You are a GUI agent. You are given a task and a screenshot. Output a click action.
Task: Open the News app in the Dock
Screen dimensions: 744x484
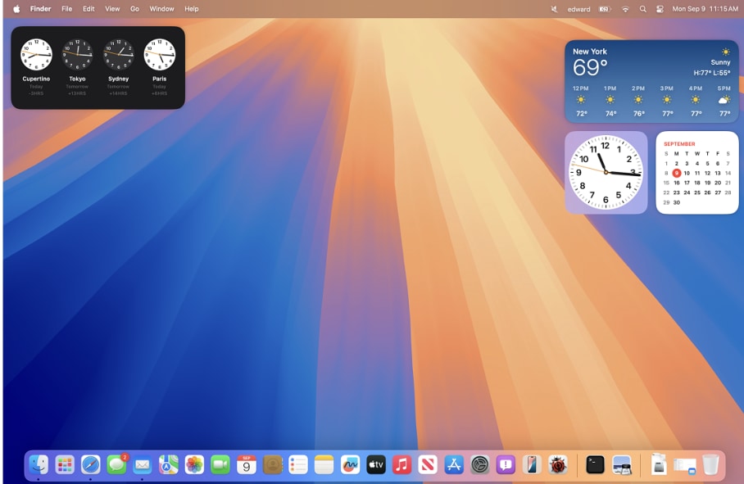coord(428,464)
